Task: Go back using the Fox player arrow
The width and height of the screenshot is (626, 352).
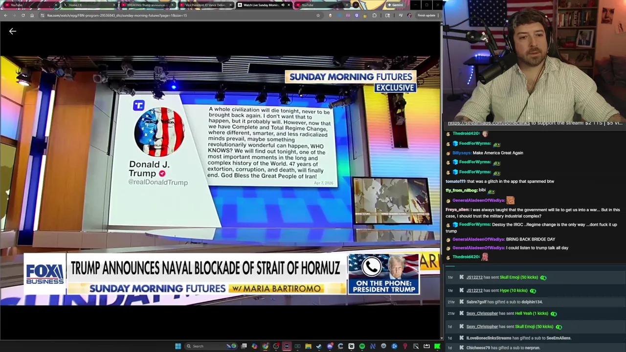Action: pyautogui.click(x=13, y=31)
